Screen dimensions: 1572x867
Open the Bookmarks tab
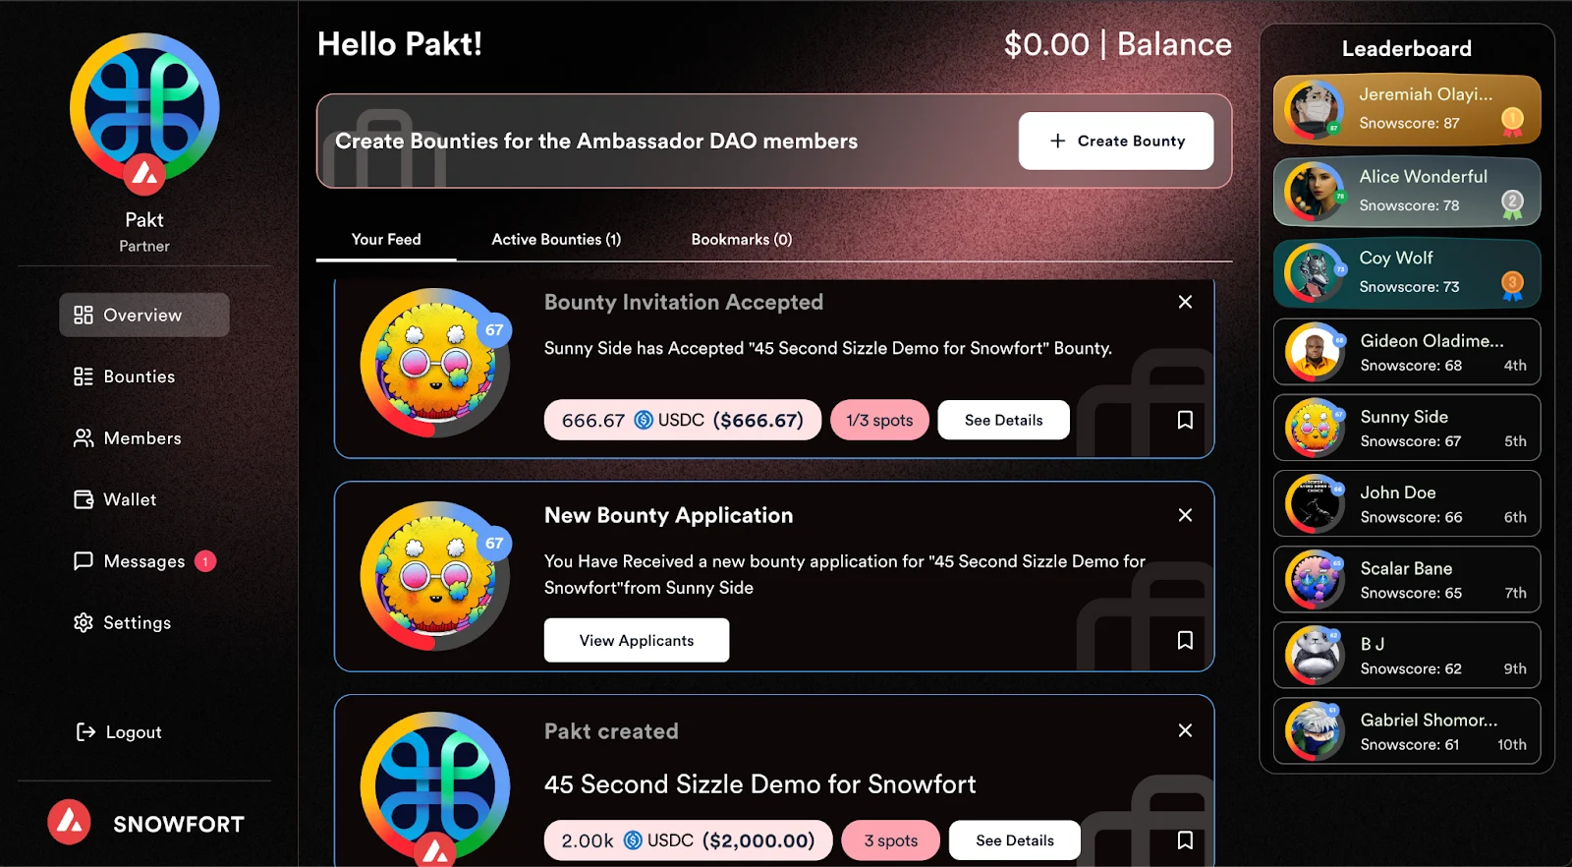pyautogui.click(x=741, y=239)
